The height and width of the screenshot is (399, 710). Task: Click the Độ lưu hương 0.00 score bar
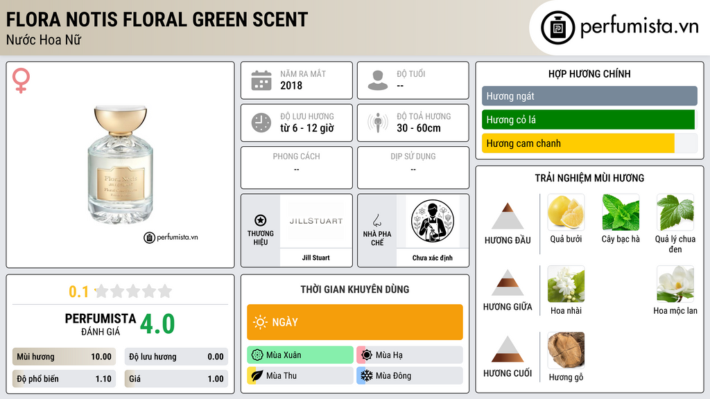coord(176,357)
